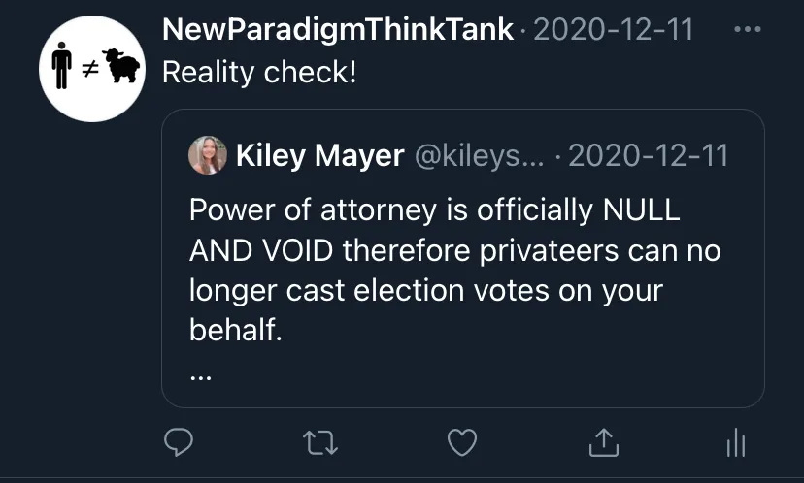Open the three-dot more options menu
Screen dimensions: 804x483
(x=748, y=29)
